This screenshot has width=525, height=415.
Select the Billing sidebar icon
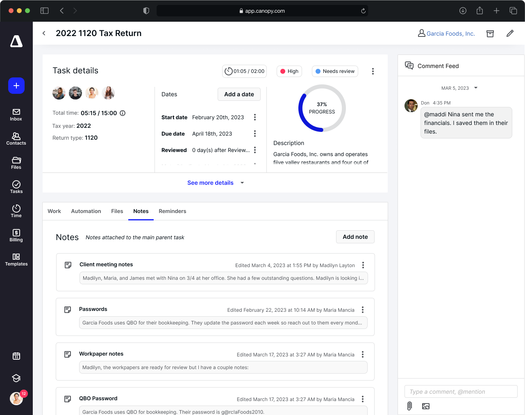click(x=16, y=235)
